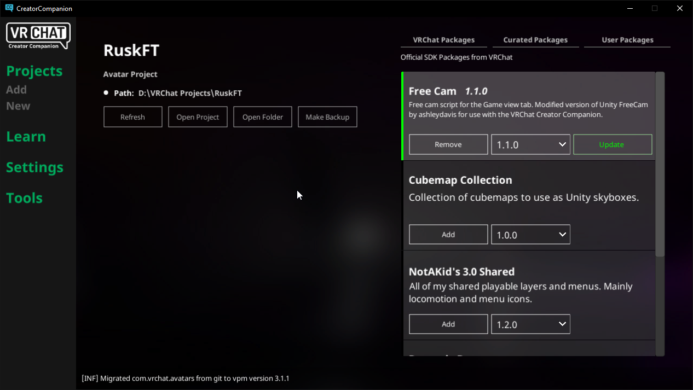This screenshot has width=693, height=390.
Task: Open the Tools section
Action: coord(24,198)
